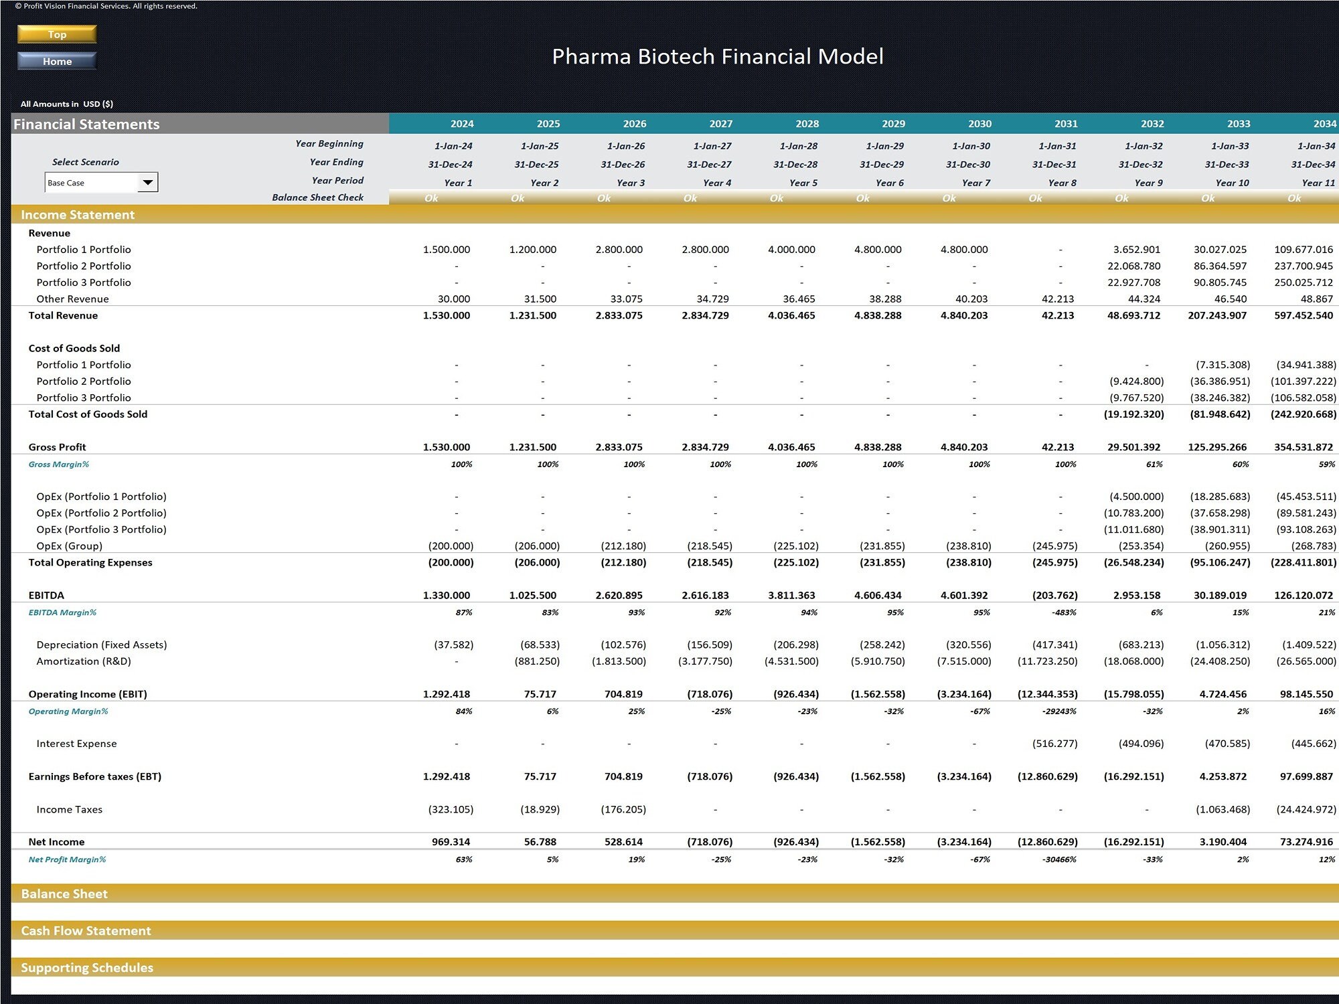1339x1004 pixels.
Task: Click the Home navigation button
Action: [57, 61]
